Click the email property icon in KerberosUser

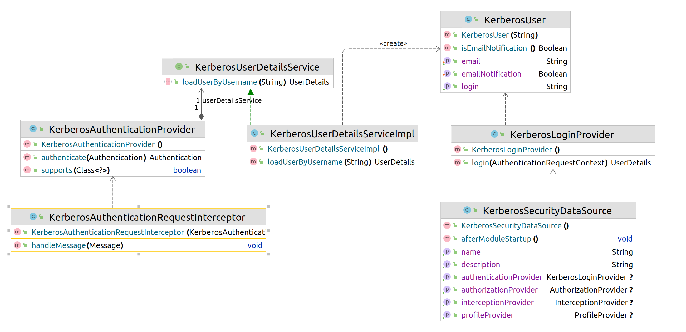tap(447, 61)
